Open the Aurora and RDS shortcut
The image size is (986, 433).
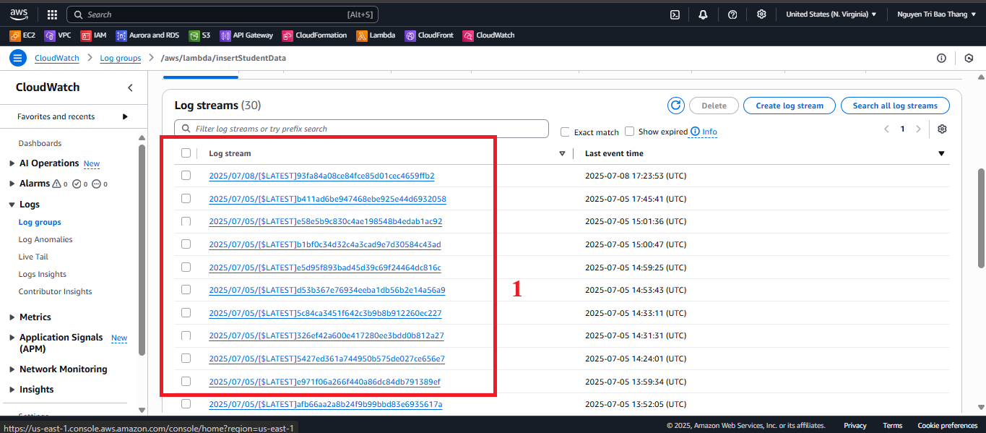coord(147,35)
